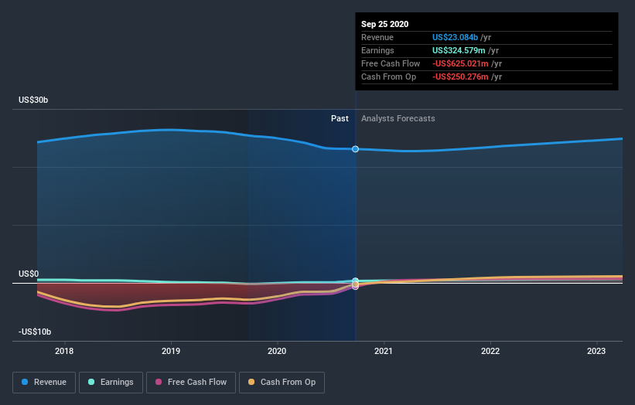
Task: Toggle the Cash From Op legend button
Action: pyautogui.click(x=282, y=383)
